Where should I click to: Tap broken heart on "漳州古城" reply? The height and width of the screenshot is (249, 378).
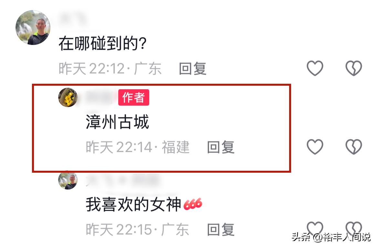354,147
